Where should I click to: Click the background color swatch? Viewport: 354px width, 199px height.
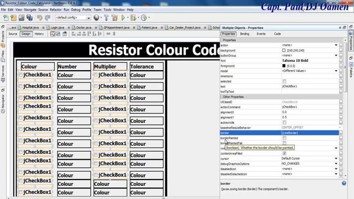(x=284, y=50)
